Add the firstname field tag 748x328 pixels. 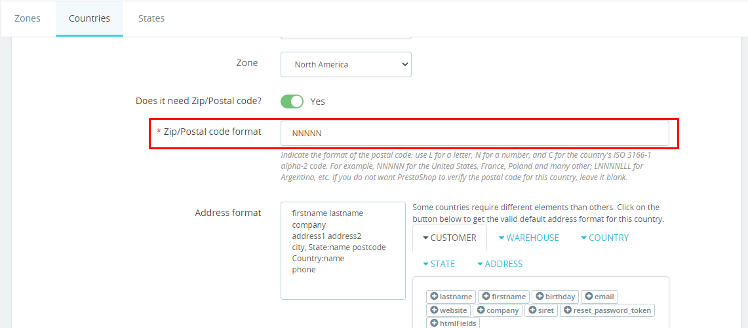503,297
